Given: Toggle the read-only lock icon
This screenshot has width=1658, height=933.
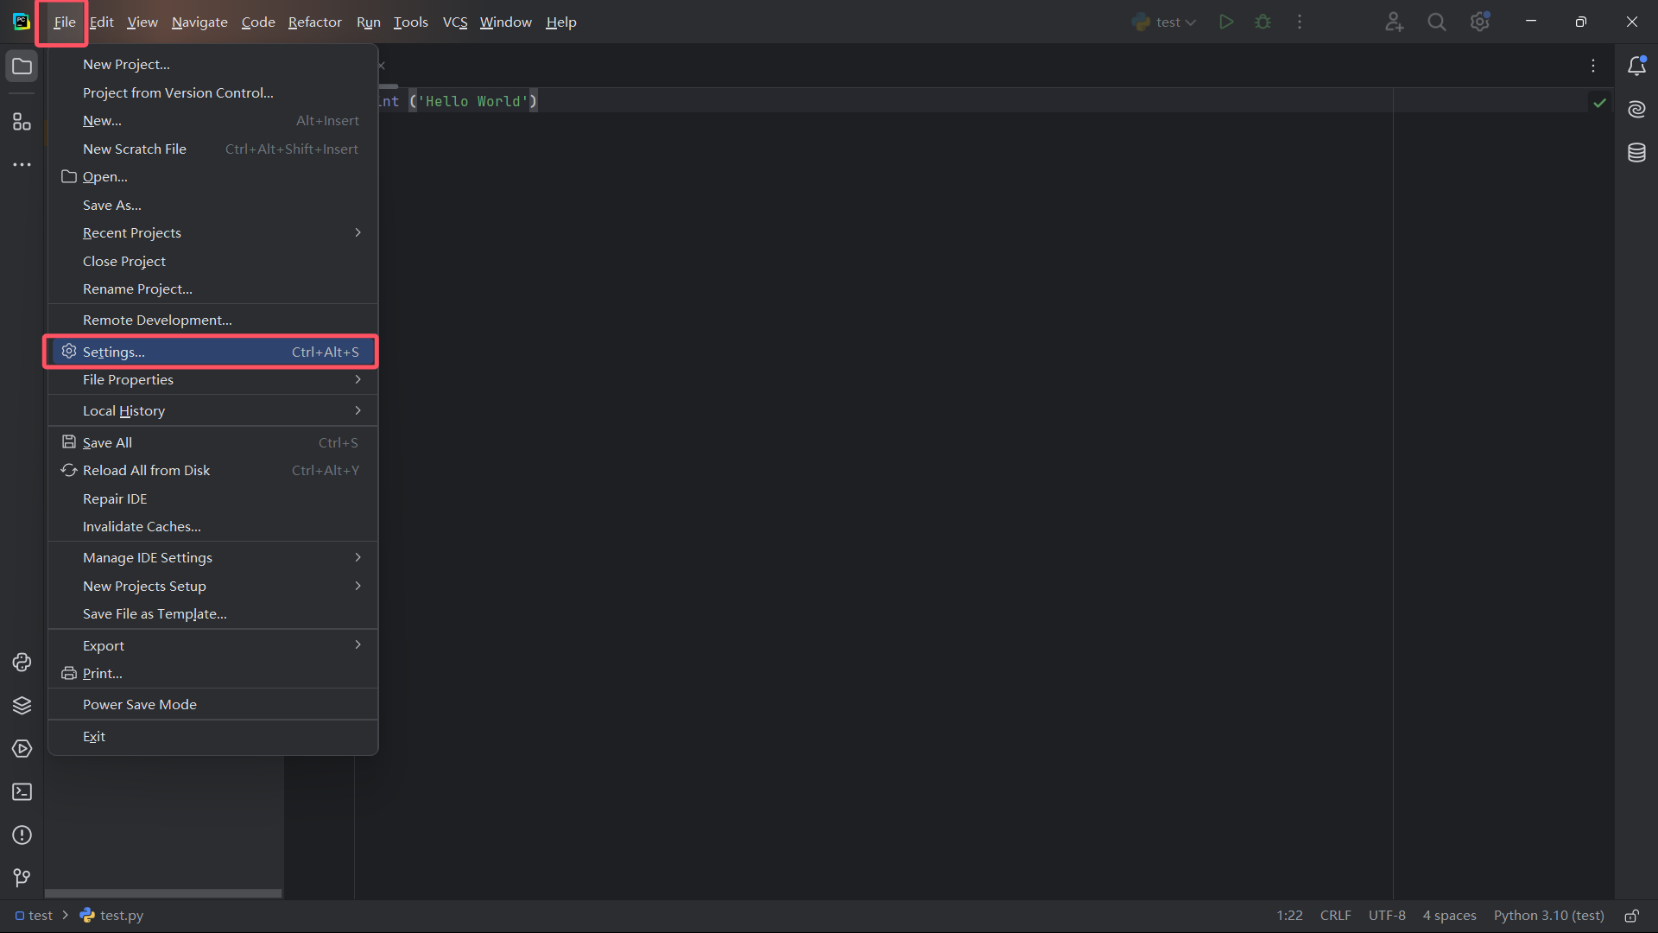Looking at the screenshot, I should coord(1631,916).
